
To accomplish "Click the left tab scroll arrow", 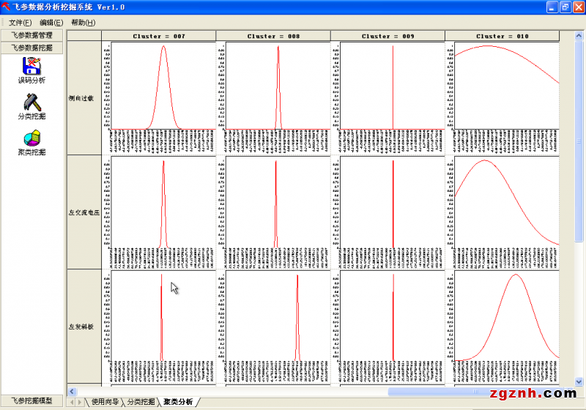I will pos(72,402).
